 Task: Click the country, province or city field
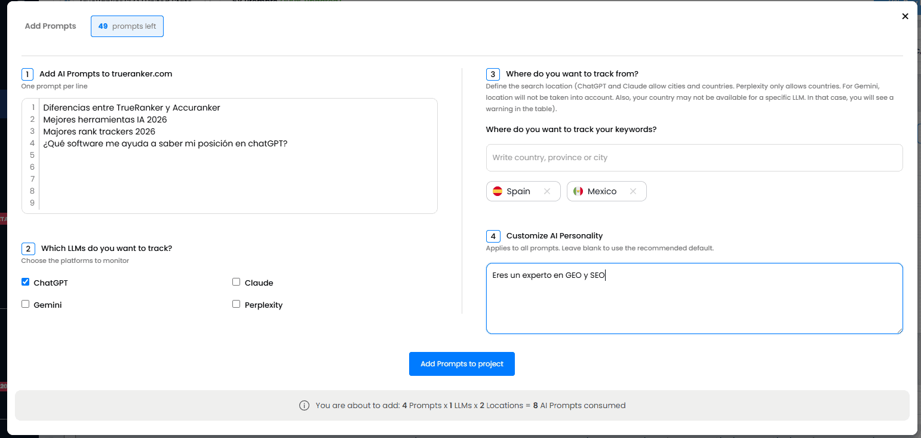tap(694, 158)
